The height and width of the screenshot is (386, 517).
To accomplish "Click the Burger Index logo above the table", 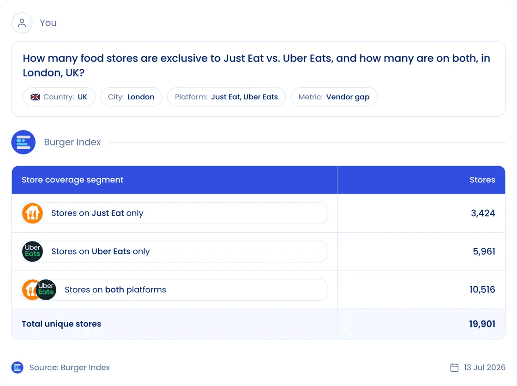I will pyautogui.click(x=24, y=142).
